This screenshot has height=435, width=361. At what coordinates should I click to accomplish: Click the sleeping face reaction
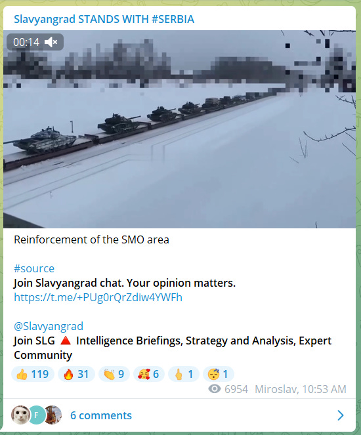point(219,374)
